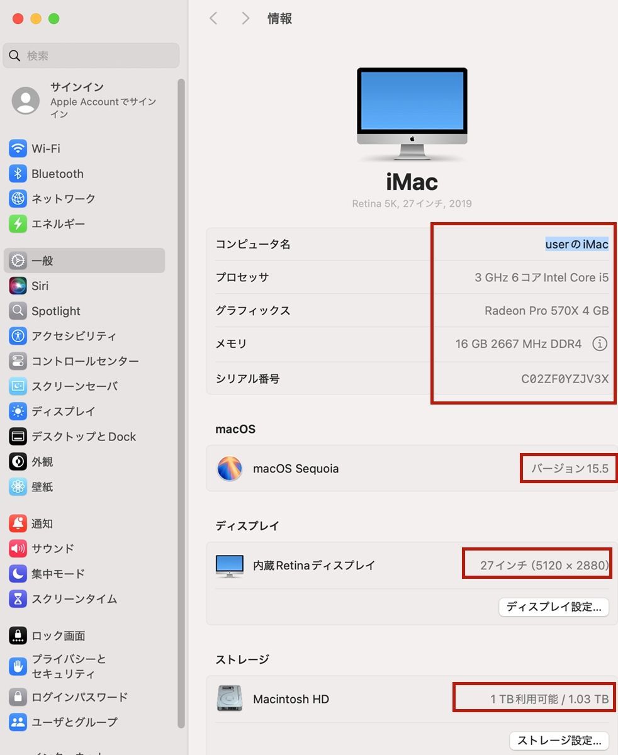Click the built-in Retina display icon
The height and width of the screenshot is (755, 618).
point(229,566)
